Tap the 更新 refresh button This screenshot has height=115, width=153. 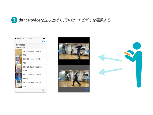tap(44, 41)
